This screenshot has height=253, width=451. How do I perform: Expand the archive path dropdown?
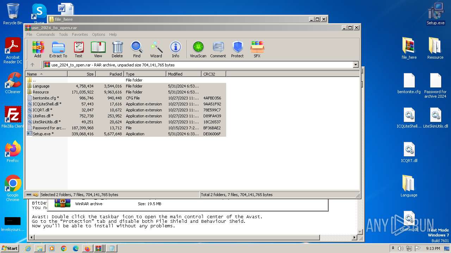[356, 65]
